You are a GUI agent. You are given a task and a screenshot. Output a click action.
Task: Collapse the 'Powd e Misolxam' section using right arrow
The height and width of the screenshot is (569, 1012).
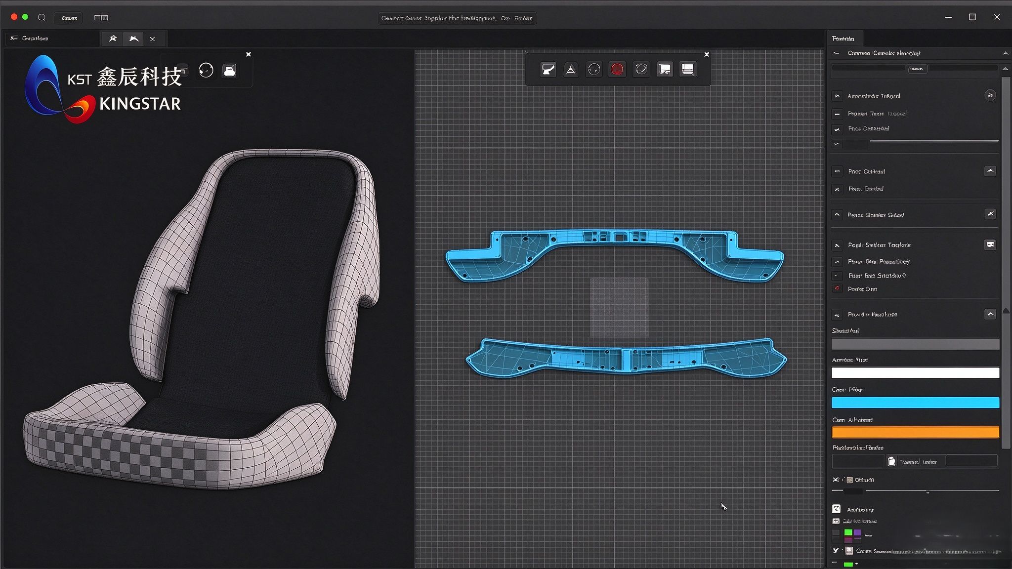pos(990,314)
